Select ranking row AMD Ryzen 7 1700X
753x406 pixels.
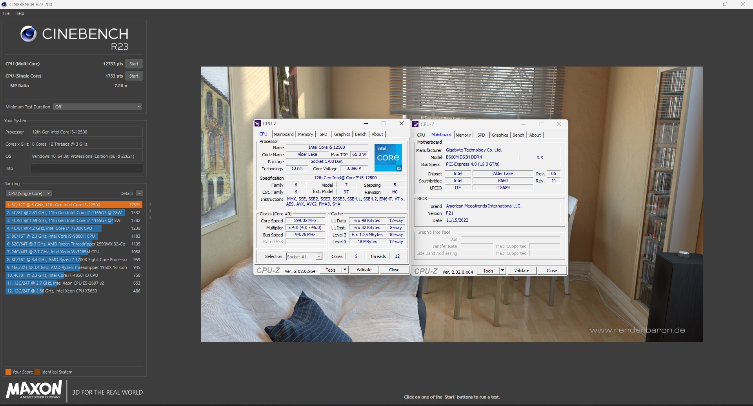[74, 260]
